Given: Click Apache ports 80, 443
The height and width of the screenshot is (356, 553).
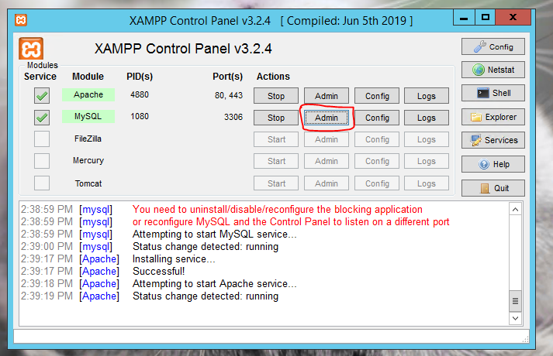Looking at the screenshot, I should 229,95.
